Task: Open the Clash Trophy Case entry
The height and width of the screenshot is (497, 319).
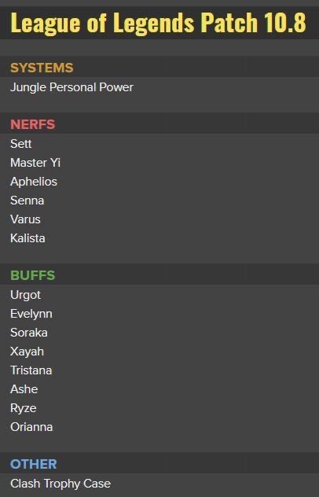Action: click(x=60, y=484)
